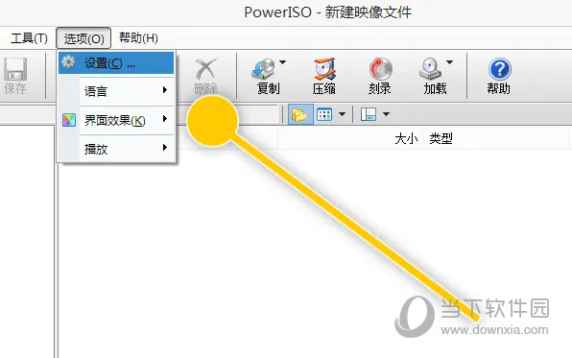Image resolution: width=572 pixels, height=358 pixels.
Task: Click the 压缩 compress icon
Action: coord(324,69)
